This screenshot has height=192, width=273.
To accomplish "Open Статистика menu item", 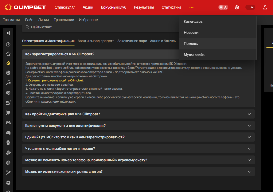I will tap(171, 7).
